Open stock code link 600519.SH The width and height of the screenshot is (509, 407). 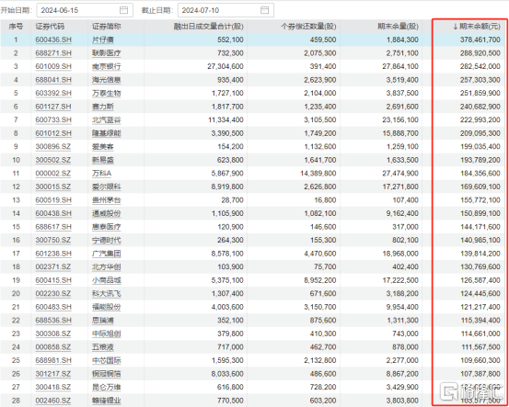(53, 200)
